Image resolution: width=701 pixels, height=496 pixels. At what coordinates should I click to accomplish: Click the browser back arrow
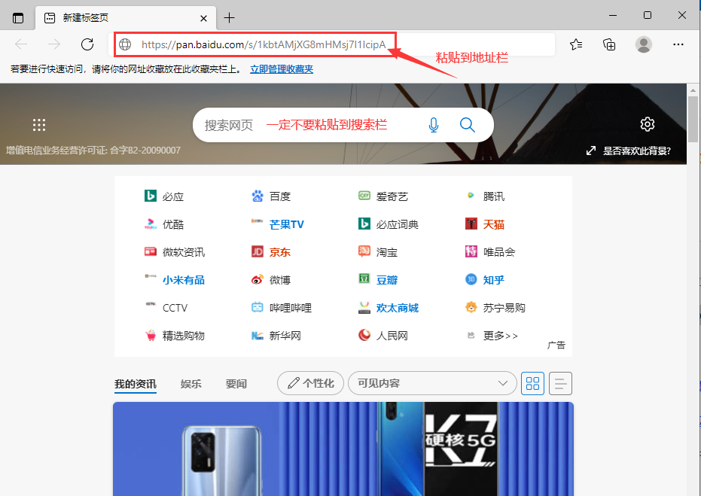point(21,44)
